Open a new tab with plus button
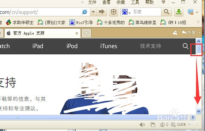This screenshot has height=131, width=205. (86, 33)
